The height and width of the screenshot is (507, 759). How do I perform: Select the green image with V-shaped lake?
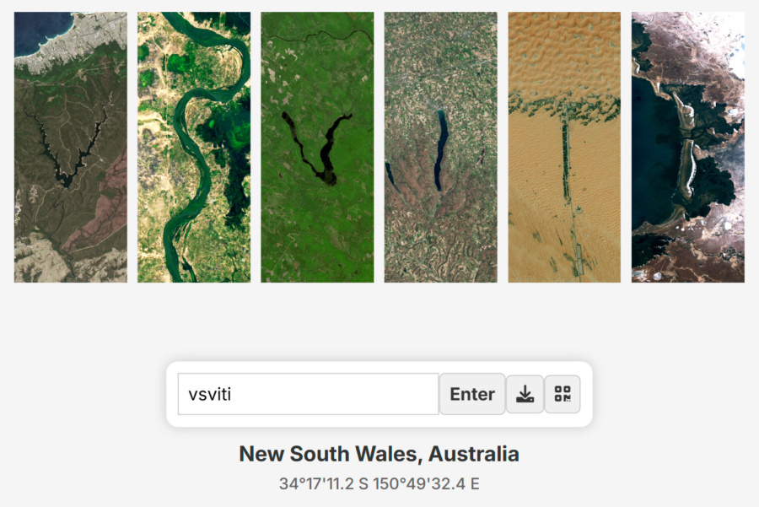[318, 148]
